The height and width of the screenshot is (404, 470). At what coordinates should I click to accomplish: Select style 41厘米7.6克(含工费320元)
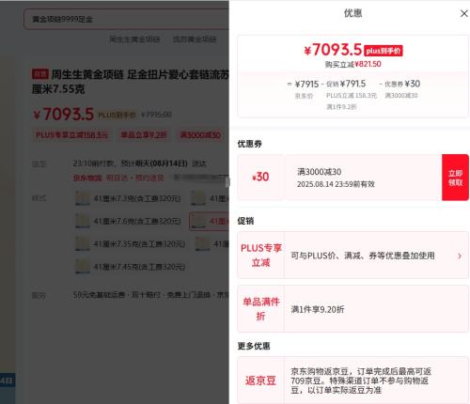(x=128, y=221)
